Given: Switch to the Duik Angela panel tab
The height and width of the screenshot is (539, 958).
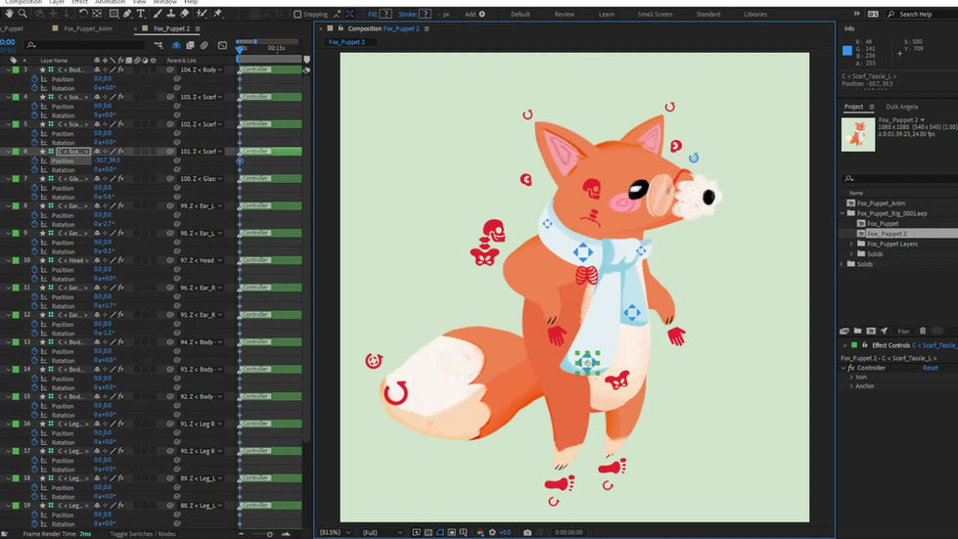Looking at the screenshot, I should 902,107.
